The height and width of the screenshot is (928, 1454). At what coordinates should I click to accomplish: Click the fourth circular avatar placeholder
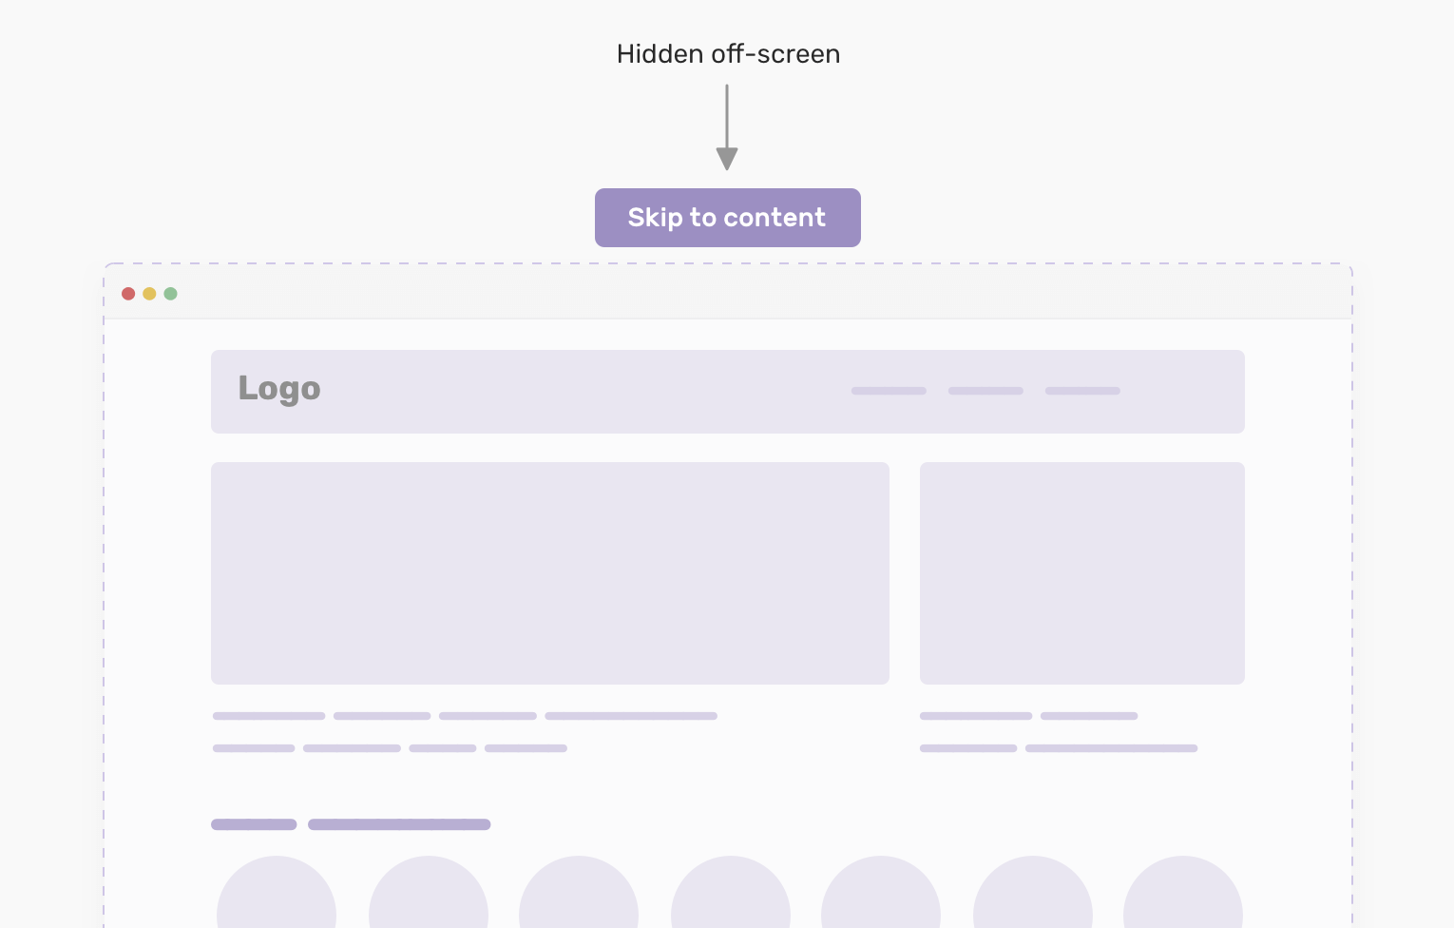[x=731, y=892]
